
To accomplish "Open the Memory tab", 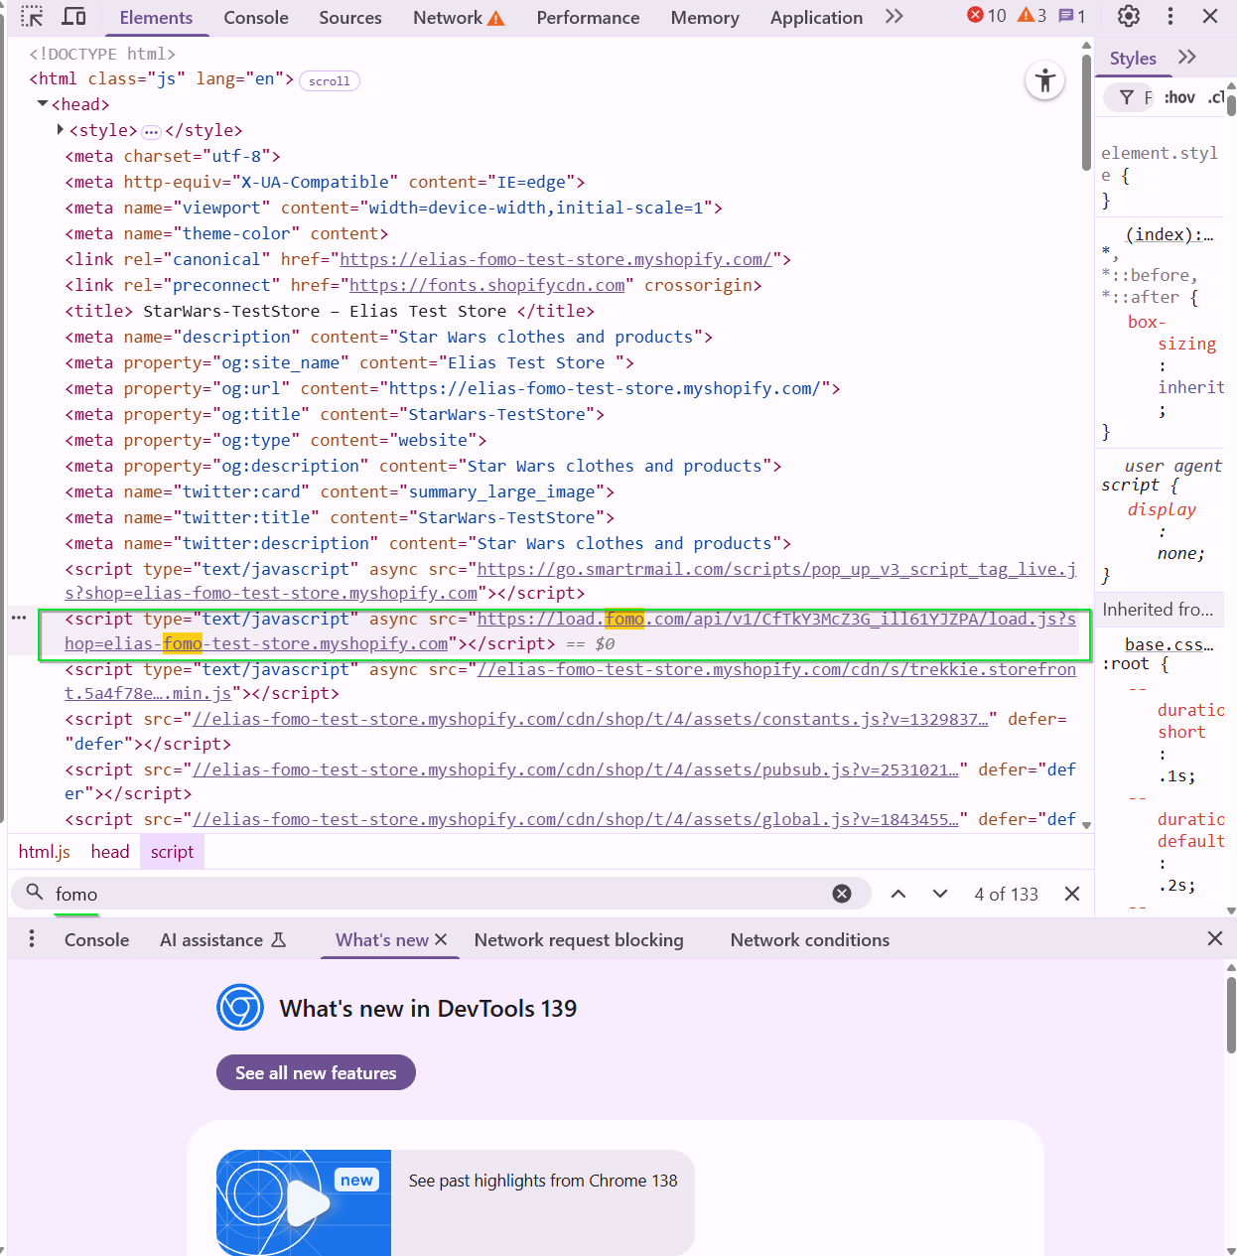I will [705, 18].
